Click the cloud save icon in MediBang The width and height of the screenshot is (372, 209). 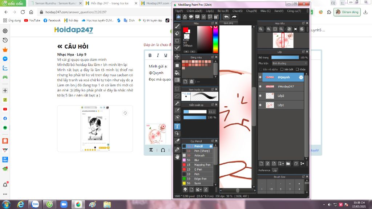(x=178, y=17)
